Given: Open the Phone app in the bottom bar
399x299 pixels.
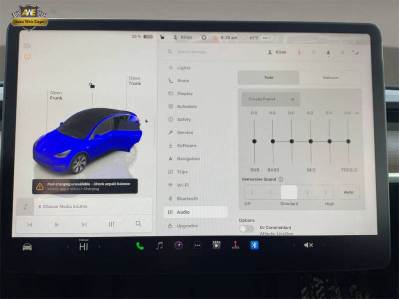Looking at the screenshot, I should click(140, 245).
